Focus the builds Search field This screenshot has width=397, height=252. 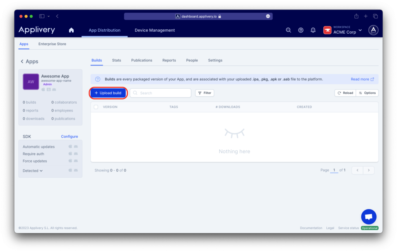[x=161, y=93]
